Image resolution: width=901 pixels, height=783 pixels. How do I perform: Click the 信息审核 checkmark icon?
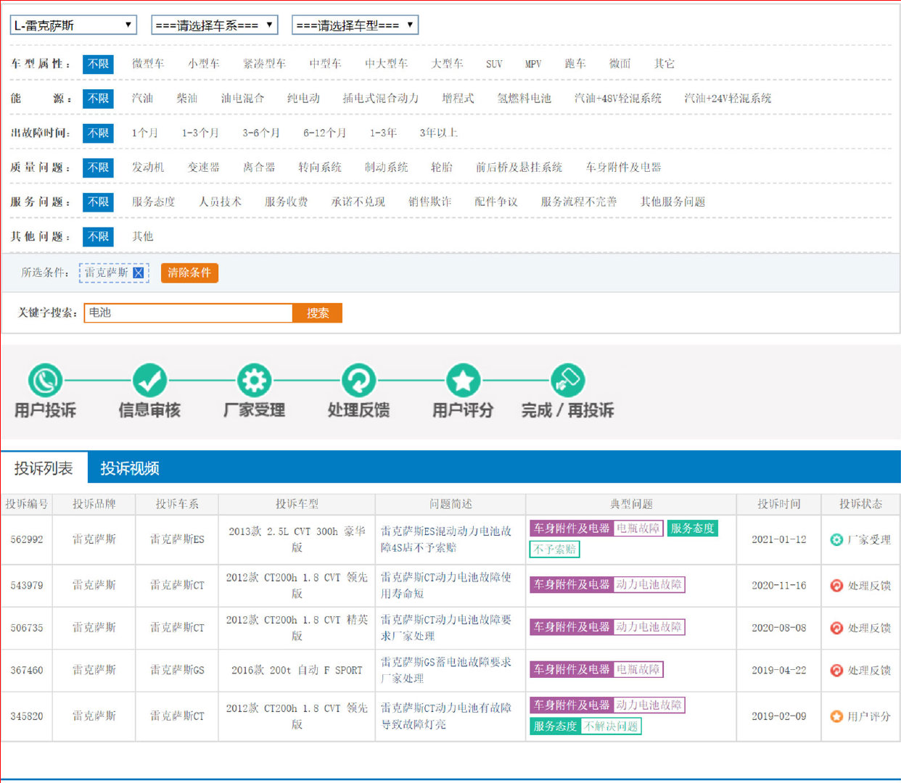coord(149,380)
